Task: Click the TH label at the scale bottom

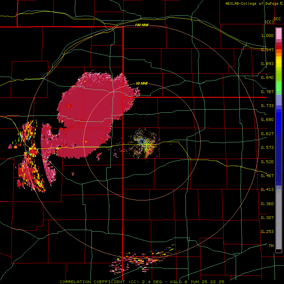Action: pyautogui.click(x=271, y=246)
